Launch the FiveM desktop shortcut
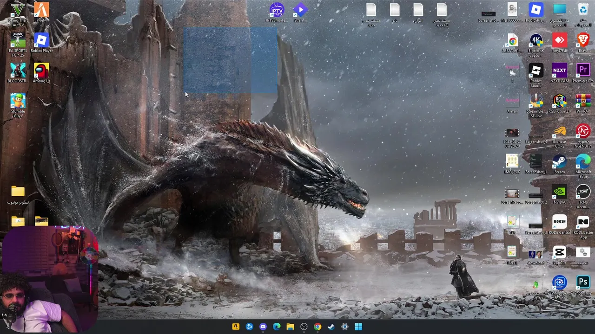 [x=41, y=13]
